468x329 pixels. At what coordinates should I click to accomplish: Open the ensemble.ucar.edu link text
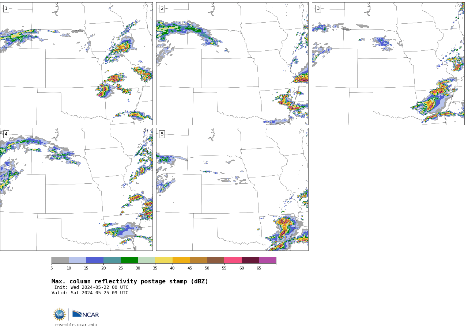76,325
